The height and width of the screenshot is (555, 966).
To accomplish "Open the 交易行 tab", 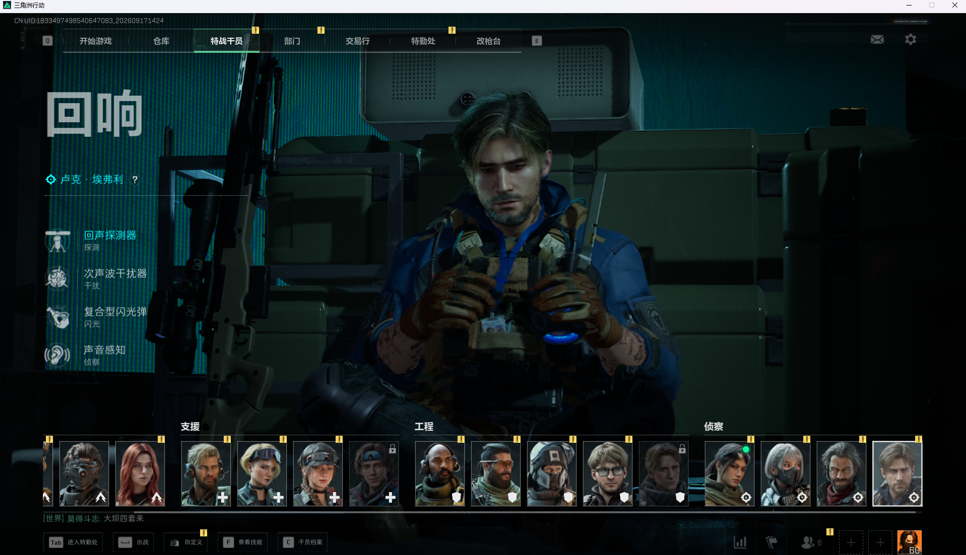I will pyautogui.click(x=358, y=41).
